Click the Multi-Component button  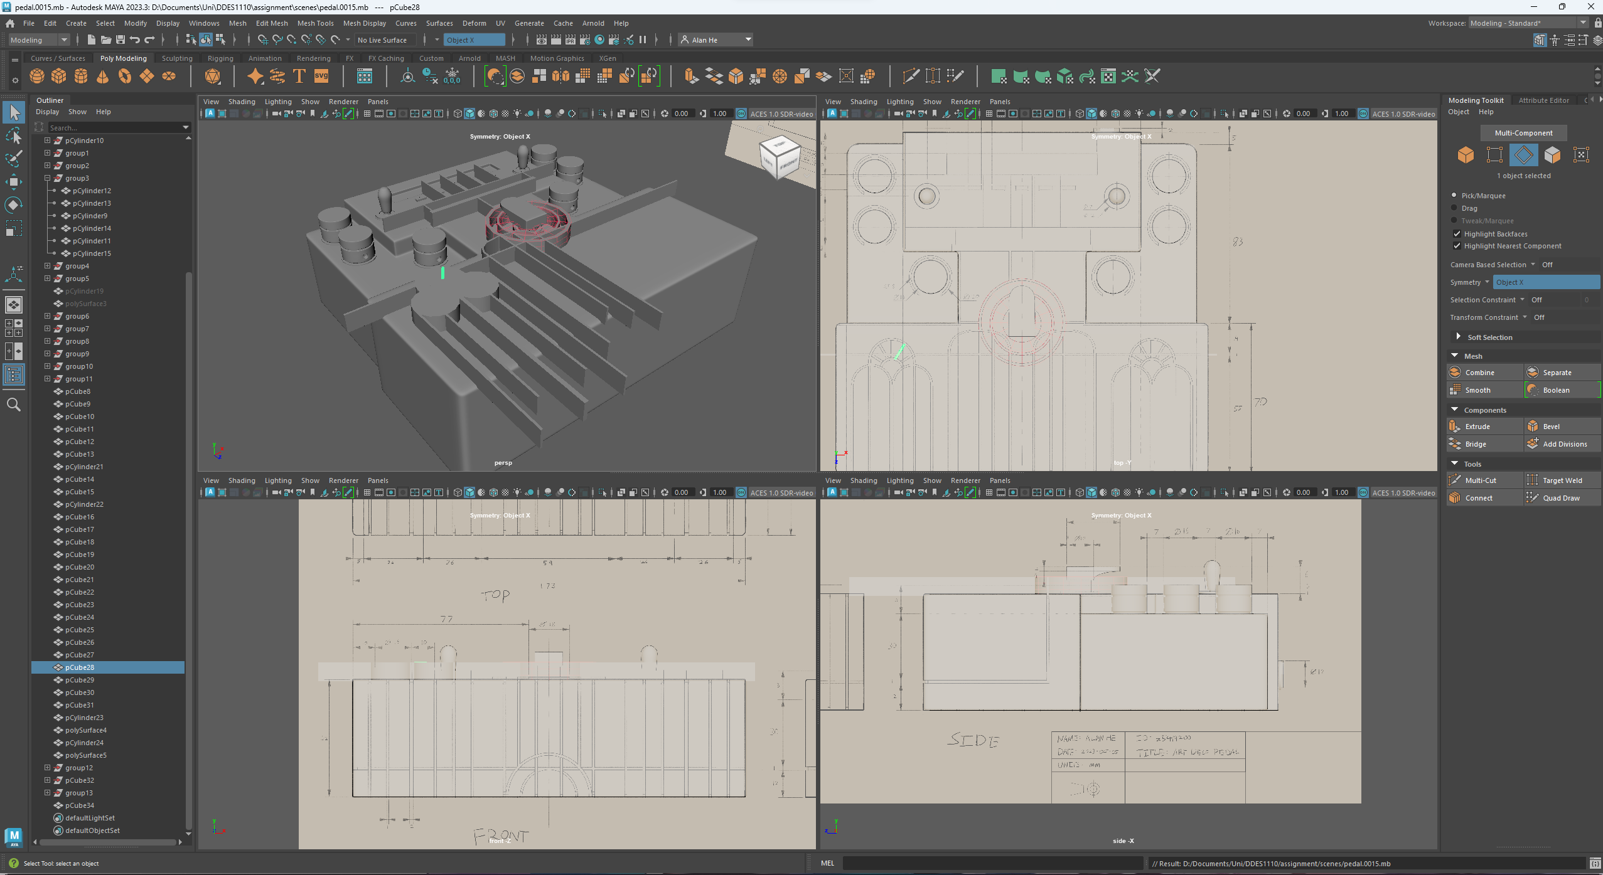pos(1523,132)
